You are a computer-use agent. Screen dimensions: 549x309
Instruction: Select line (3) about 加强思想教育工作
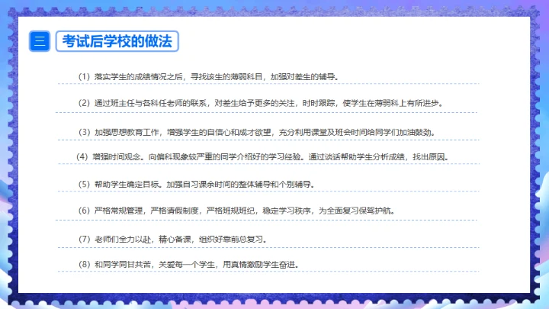click(x=258, y=133)
